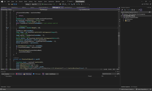Toggle the highlighted preview selected items button
The image size is (152, 91).
tap(141, 10)
